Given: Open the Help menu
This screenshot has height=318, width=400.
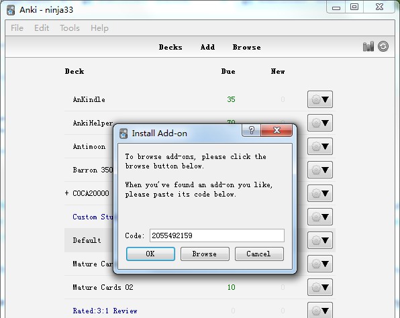Looking at the screenshot, I should [x=99, y=28].
